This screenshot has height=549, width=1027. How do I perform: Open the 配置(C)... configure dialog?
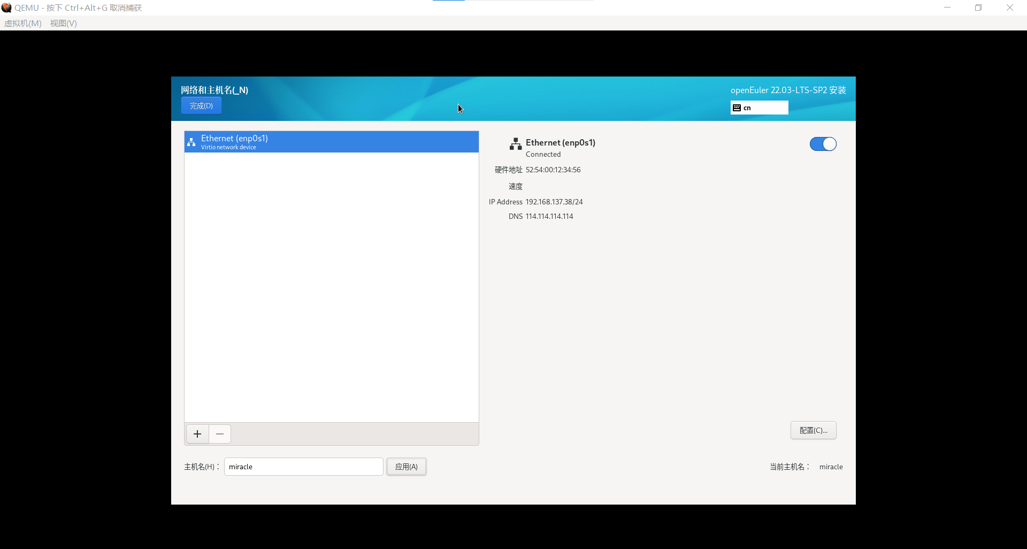coord(814,430)
